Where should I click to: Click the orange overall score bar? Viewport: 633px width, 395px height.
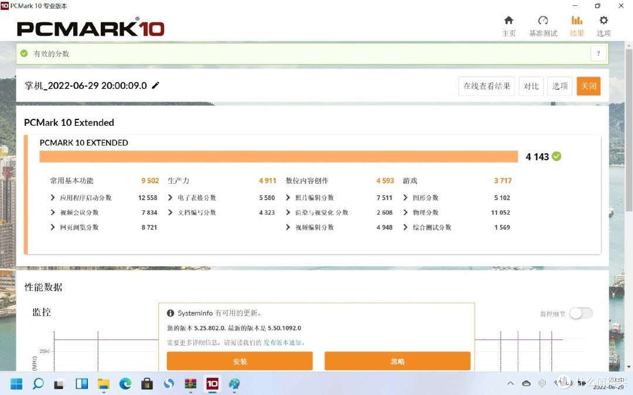278,156
